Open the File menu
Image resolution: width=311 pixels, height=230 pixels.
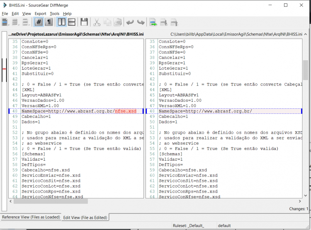5,14
